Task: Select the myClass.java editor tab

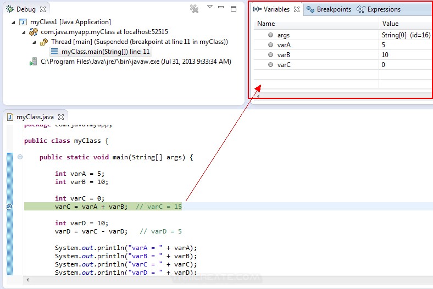Action: point(35,117)
